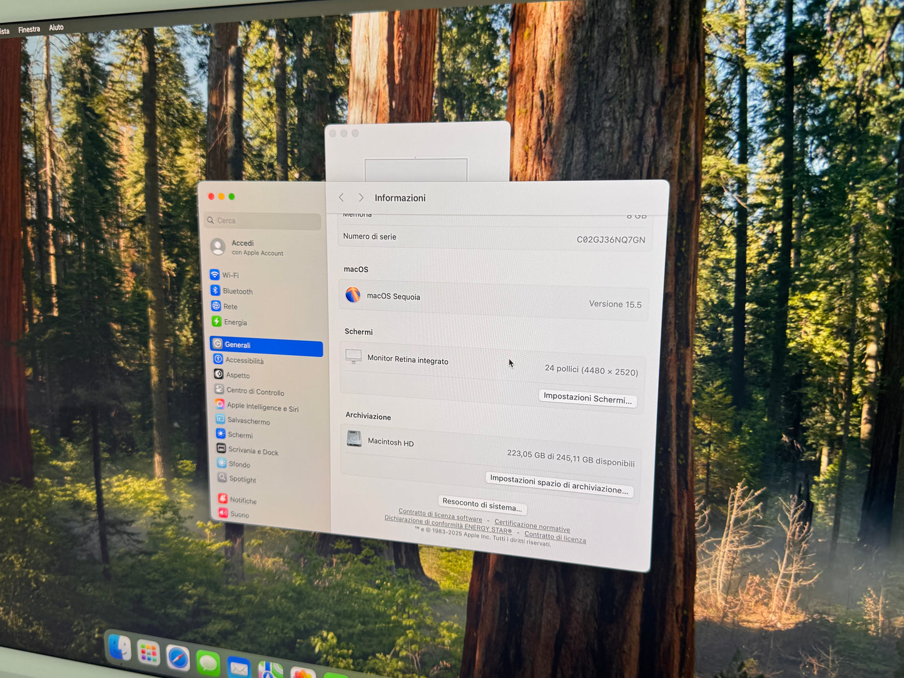
Task: Open Resoconto di sistema...
Action: [x=482, y=504]
